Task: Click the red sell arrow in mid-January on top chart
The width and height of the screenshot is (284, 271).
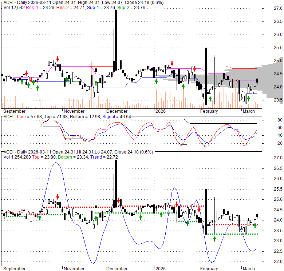Action: [x=172, y=63]
